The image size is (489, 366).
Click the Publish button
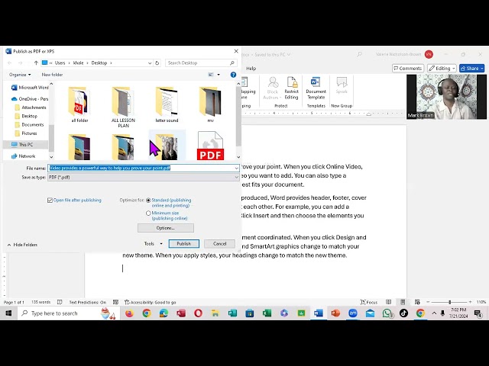(183, 244)
